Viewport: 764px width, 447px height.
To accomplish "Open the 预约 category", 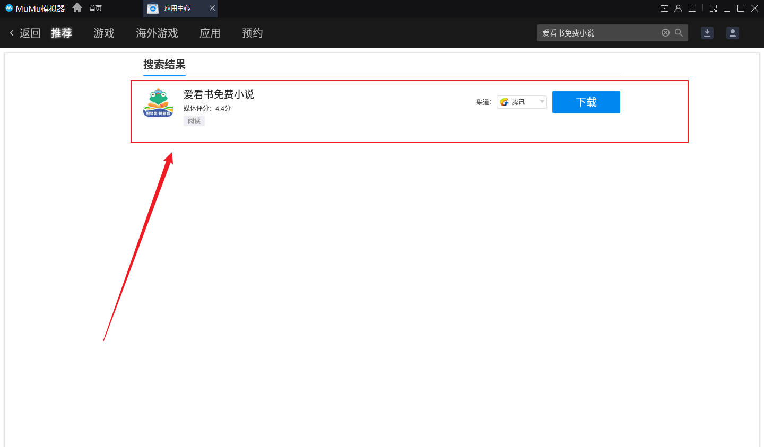I will click(x=253, y=33).
